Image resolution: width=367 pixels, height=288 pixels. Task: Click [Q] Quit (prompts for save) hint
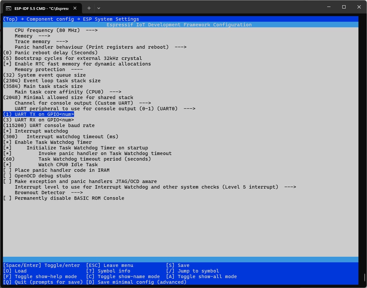(x=43, y=282)
